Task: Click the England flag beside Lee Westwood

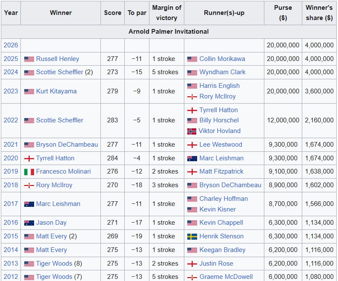Action: pyautogui.click(x=192, y=145)
